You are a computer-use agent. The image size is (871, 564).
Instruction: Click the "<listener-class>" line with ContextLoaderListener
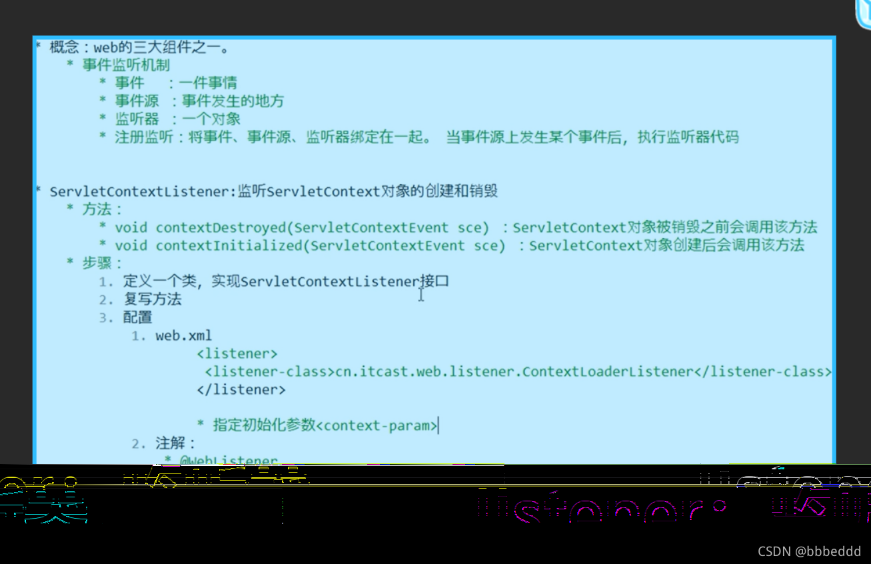pos(518,371)
